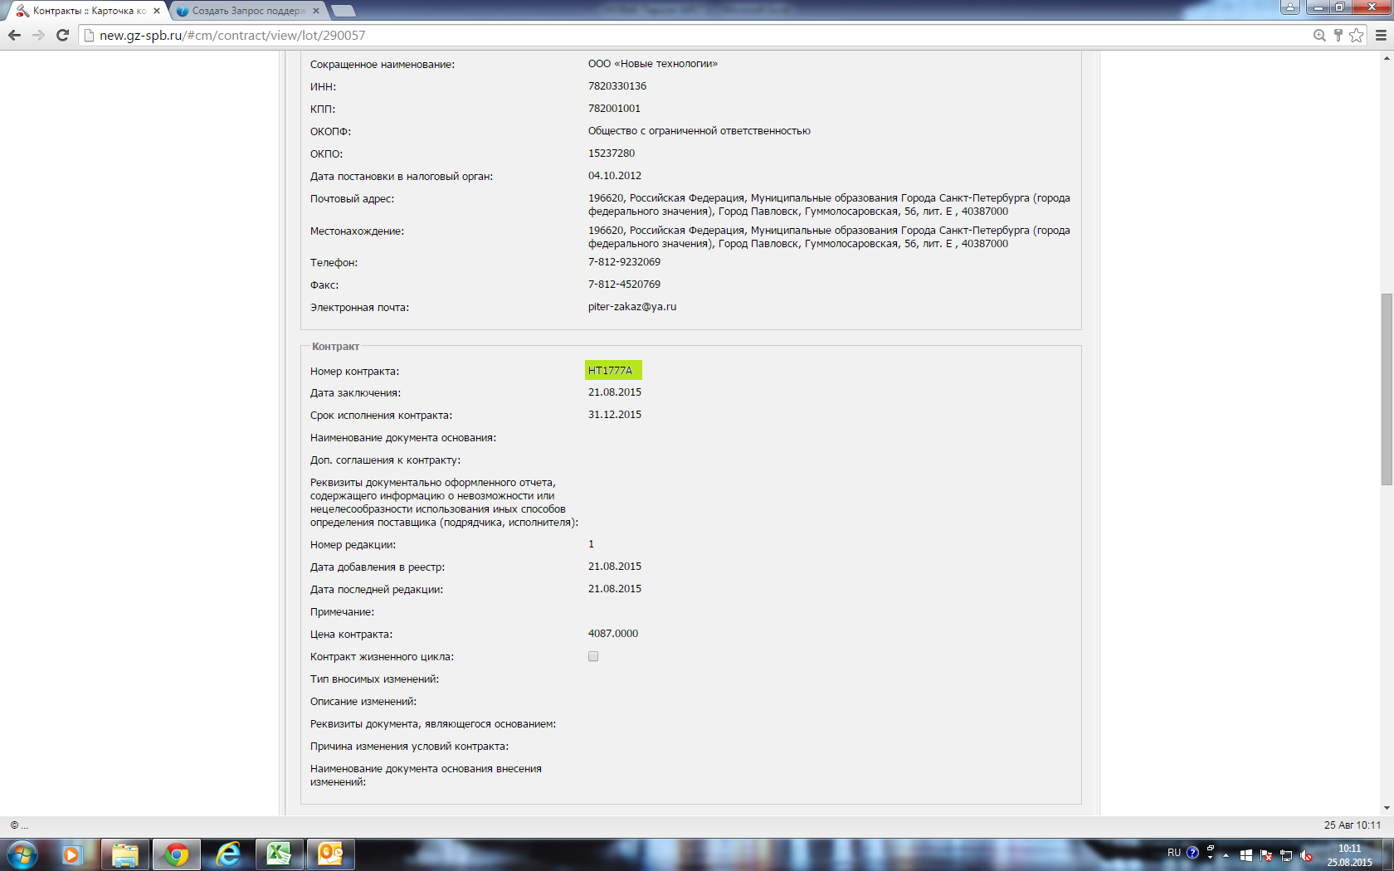1394x871 pixels.
Task: Click the 'Местонахождение' label
Action: tap(357, 231)
